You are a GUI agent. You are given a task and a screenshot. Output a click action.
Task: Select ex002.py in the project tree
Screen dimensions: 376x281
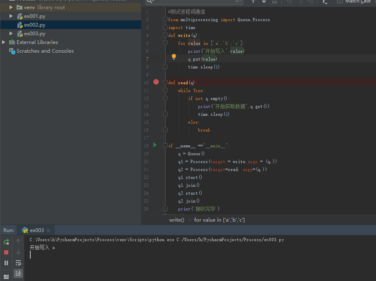71,24
